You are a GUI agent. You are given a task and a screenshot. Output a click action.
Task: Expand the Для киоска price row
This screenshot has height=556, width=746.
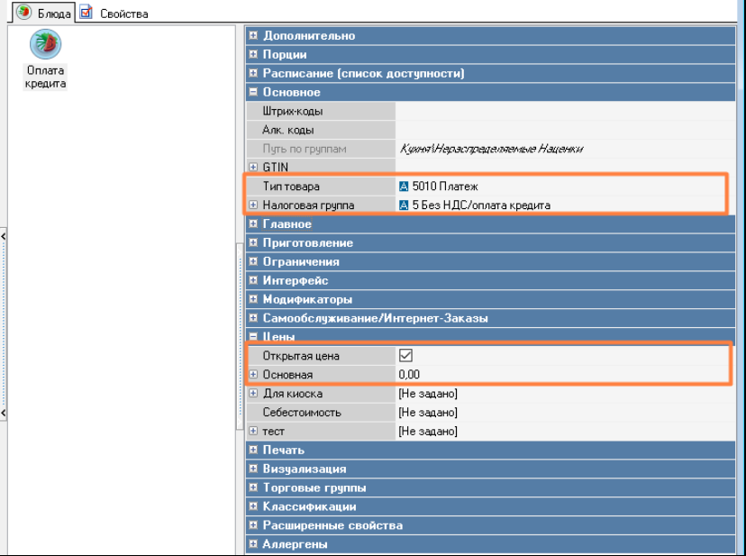tap(254, 394)
